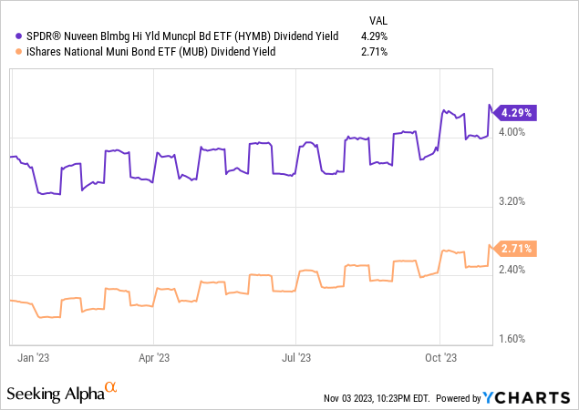
Task: Open the Seeking Alpha logo
Action: (x=55, y=393)
